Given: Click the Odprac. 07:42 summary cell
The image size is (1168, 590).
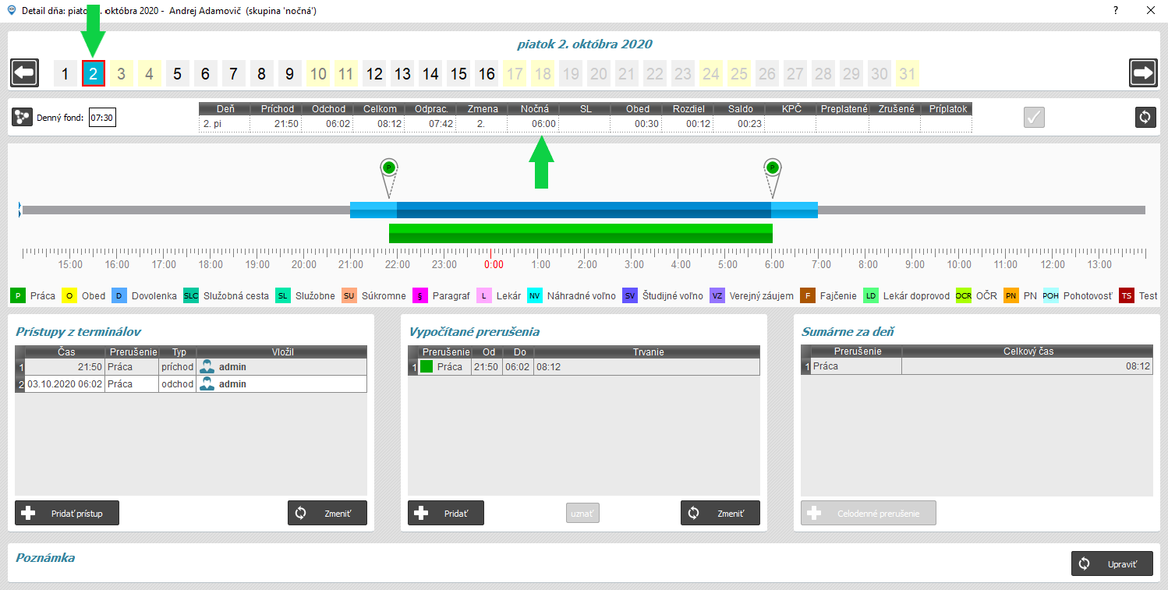Looking at the screenshot, I should click(431, 123).
